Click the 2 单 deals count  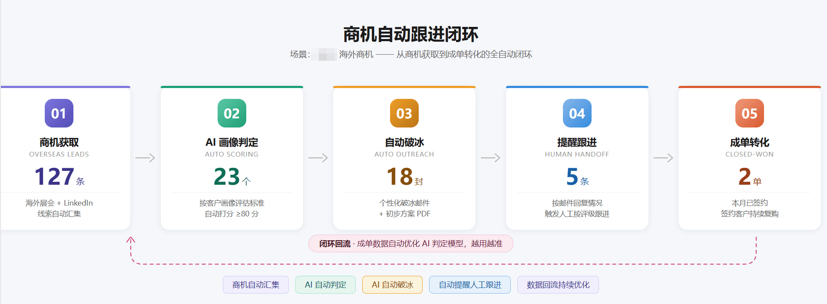(x=750, y=177)
